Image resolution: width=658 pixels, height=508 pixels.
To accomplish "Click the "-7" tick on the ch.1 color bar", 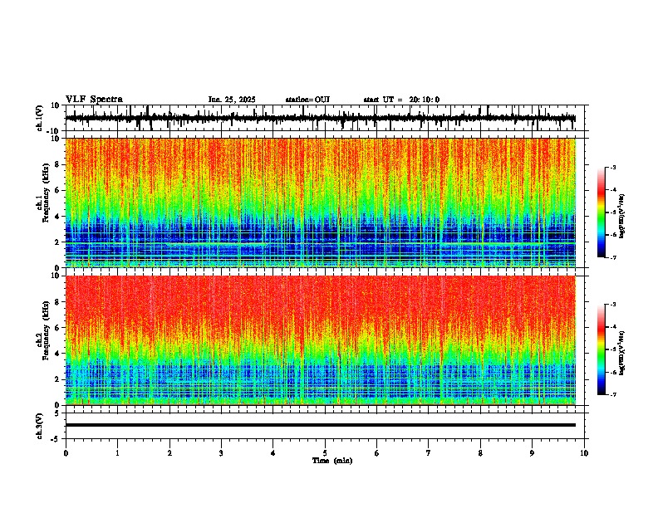I will (613, 257).
